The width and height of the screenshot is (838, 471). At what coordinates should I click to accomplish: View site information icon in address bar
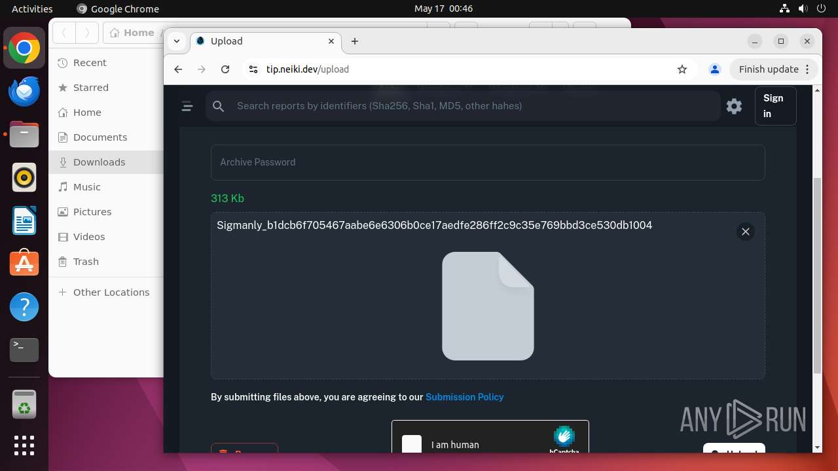tap(253, 69)
